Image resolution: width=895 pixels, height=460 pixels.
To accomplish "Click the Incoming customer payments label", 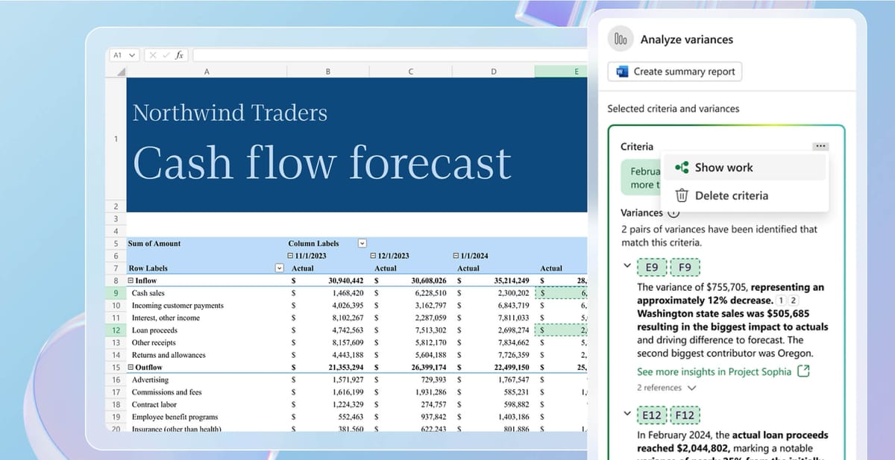I will click(178, 306).
